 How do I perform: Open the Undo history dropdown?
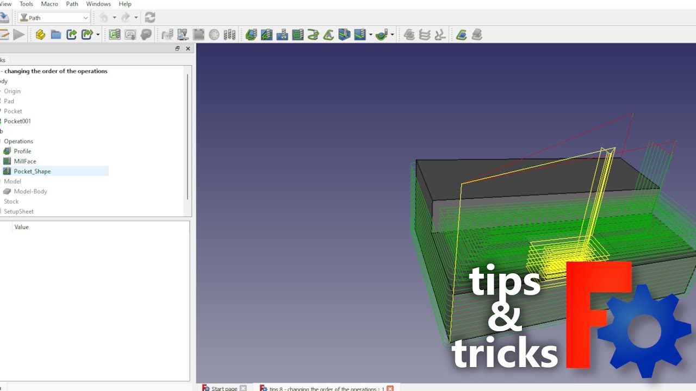tap(114, 17)
